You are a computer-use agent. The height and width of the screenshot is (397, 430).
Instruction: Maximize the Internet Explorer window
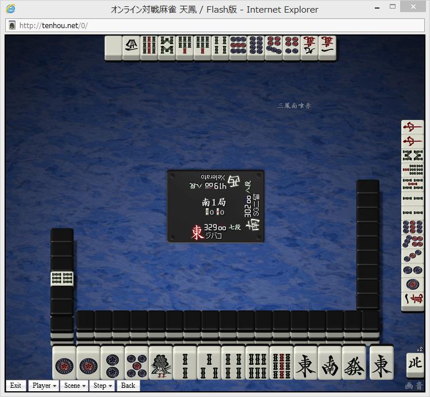click(x=393, y=7)
